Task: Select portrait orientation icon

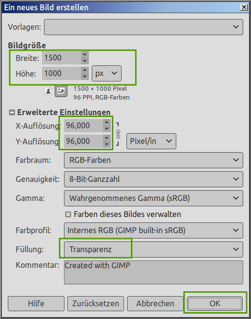Action: click(x=48, y=91)
